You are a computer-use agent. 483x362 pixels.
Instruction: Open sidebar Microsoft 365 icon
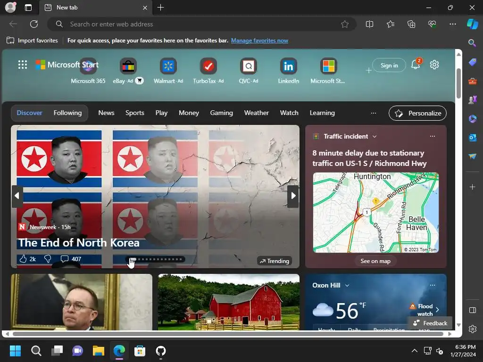[472, 119]
